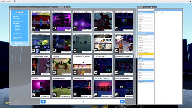Screen dimensions: 192x108
Task: Filter saves by Buildings
Action: [18, 28]
